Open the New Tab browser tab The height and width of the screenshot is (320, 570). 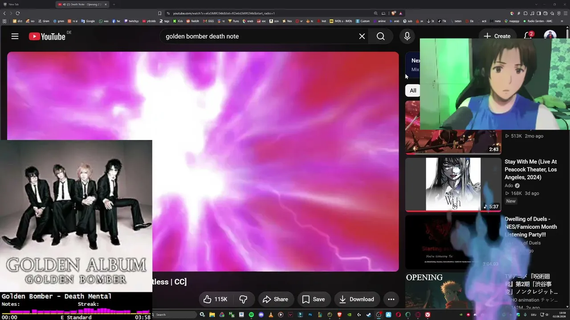[x=27, y=4]
